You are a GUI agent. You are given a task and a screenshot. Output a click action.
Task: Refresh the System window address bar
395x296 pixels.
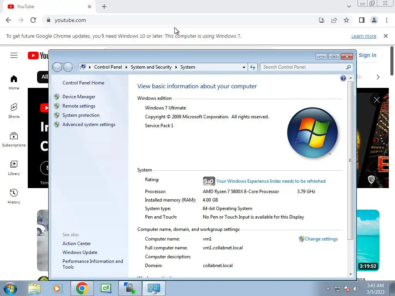[253, 67]
